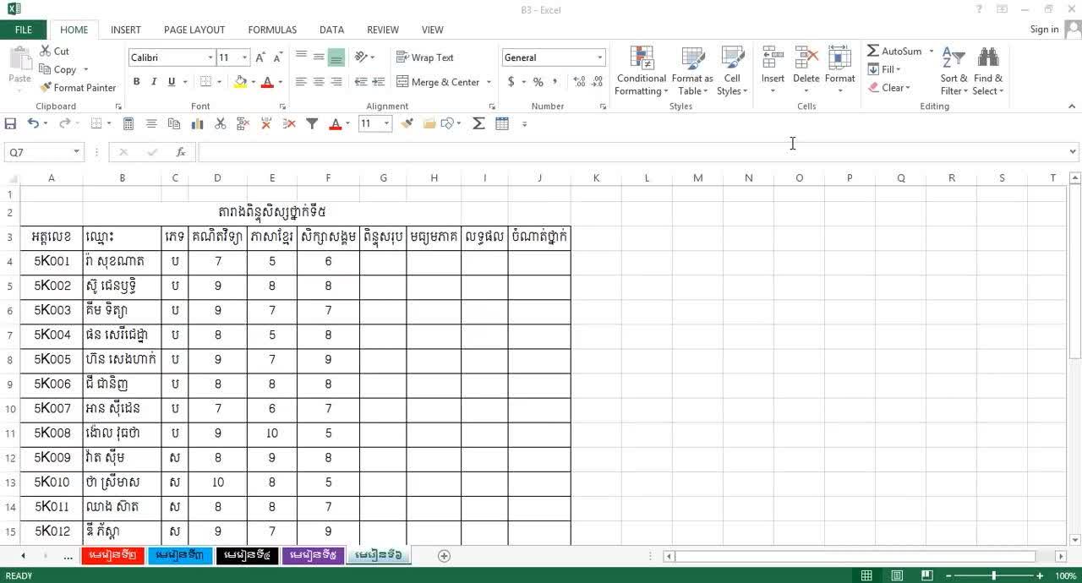Viewport: 1082px width, 583px height.
Task: Open the Sort & Filter tool in Editing group
Action: tap(954, 70)
